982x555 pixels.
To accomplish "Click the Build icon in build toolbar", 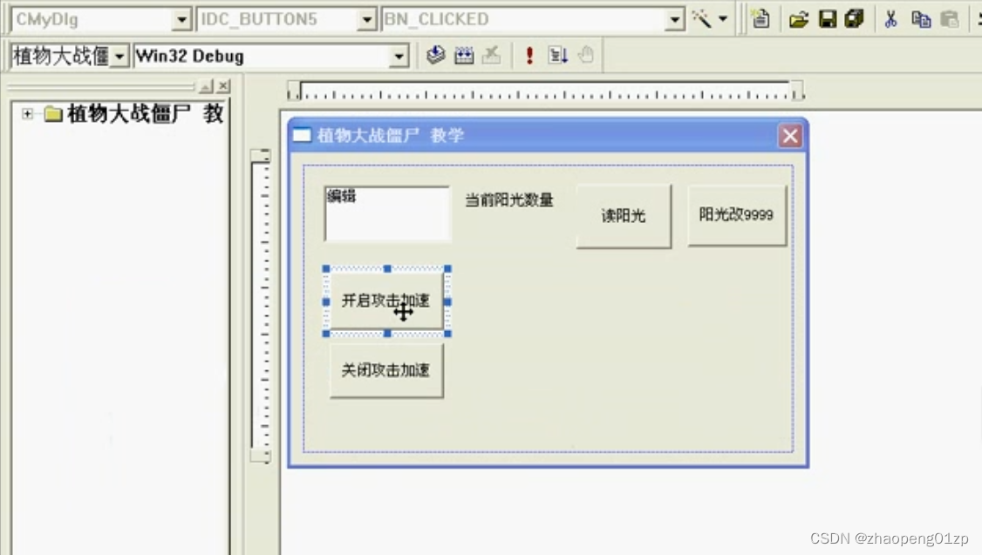I will [464, 55].
